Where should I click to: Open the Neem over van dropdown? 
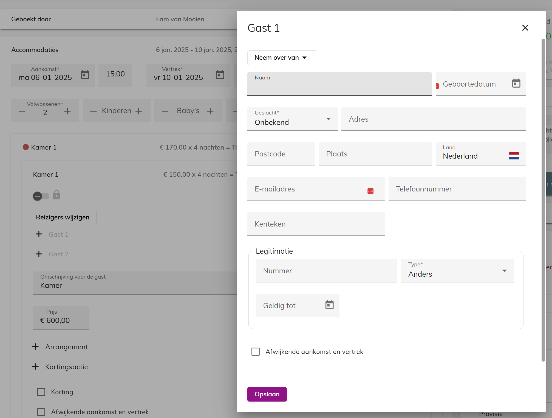(x=282, y=58)
